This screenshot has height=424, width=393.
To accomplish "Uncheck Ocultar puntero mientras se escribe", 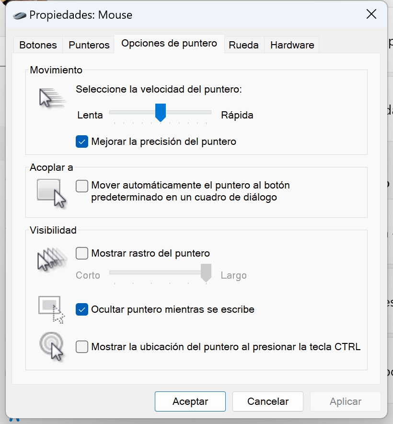I will click(x=82, y=309).
